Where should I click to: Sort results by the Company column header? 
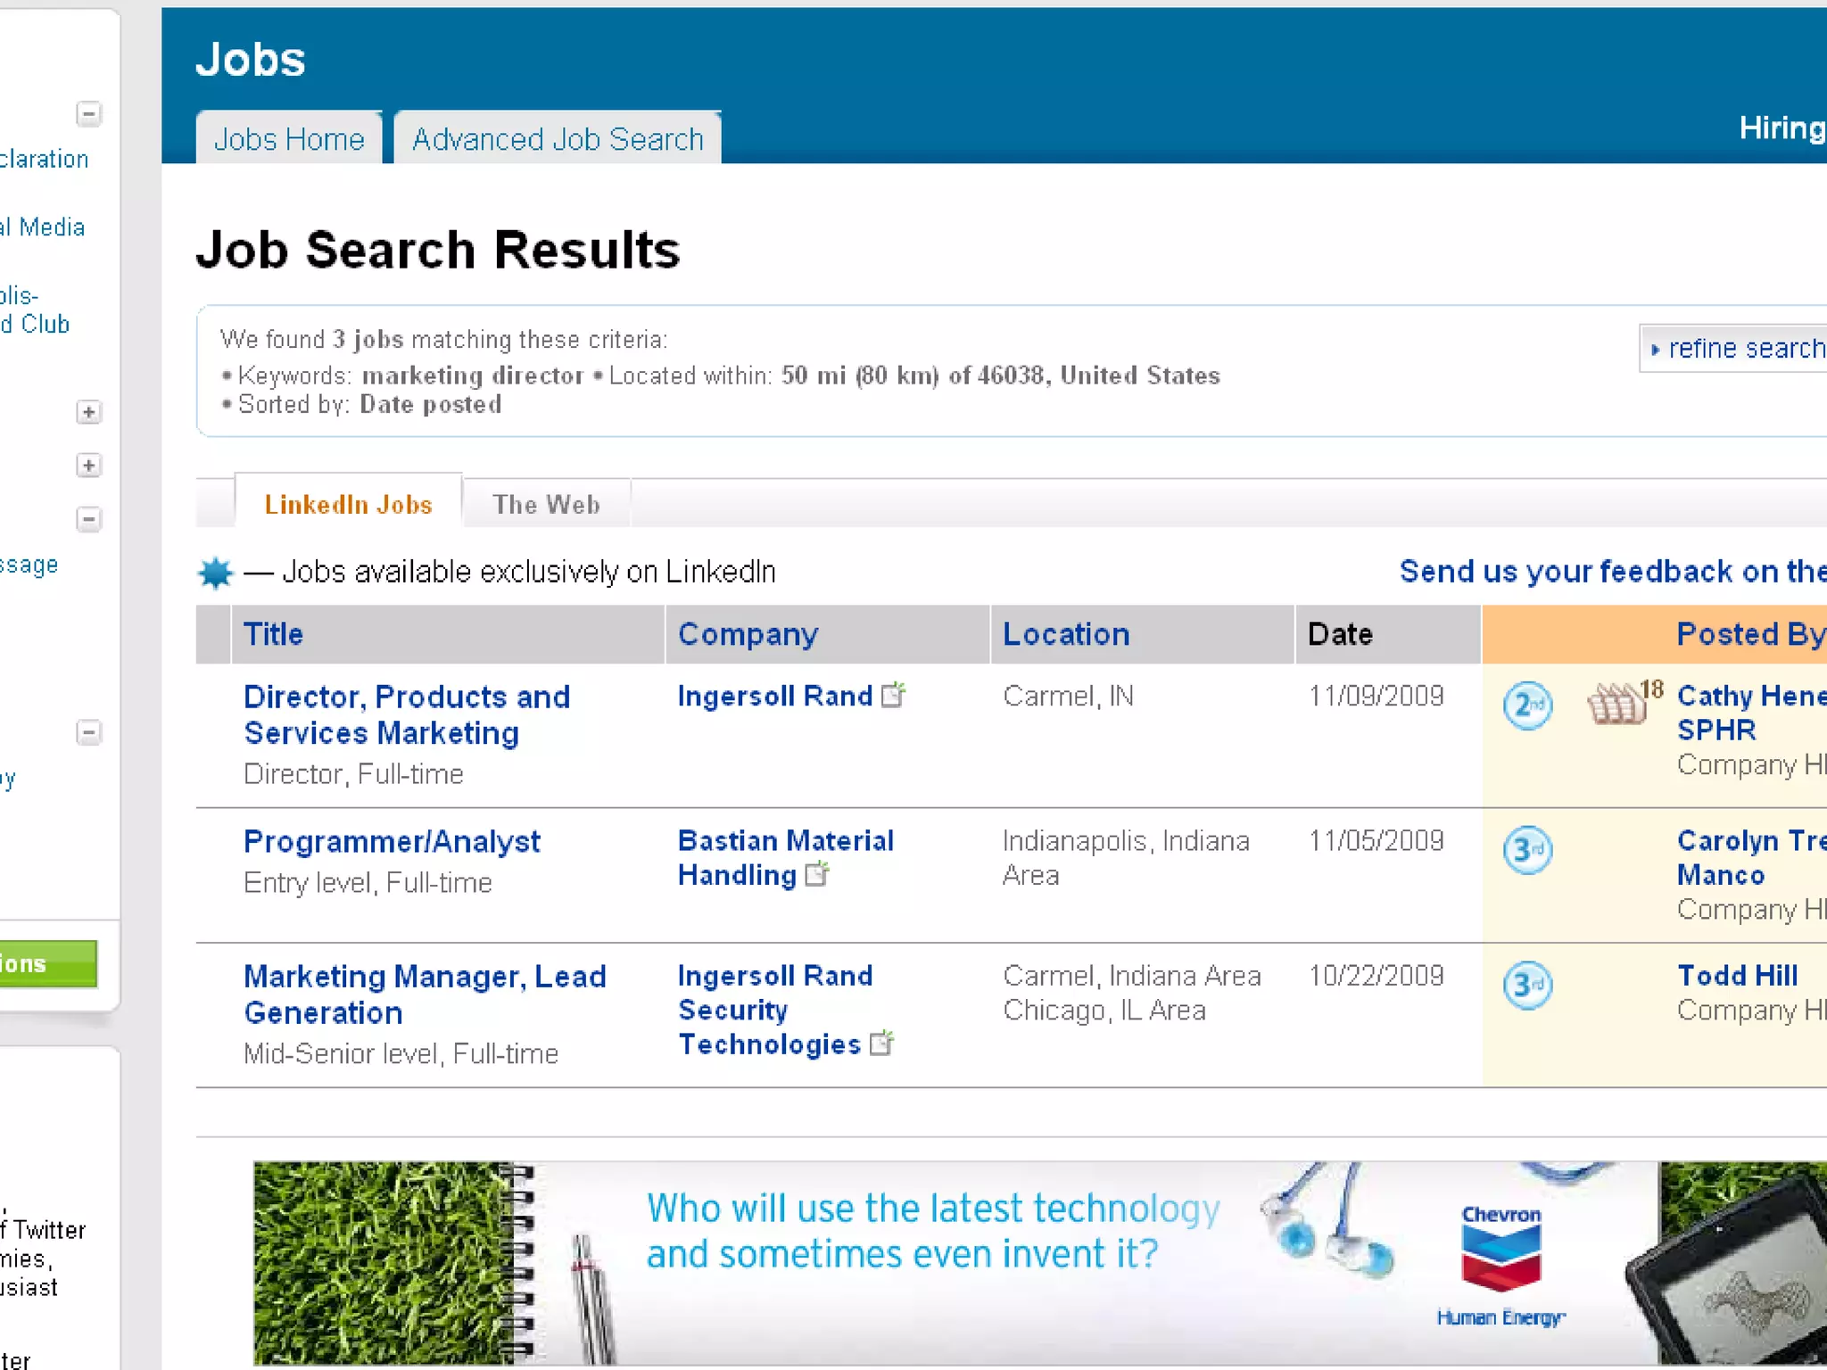[x=748, y=634]
